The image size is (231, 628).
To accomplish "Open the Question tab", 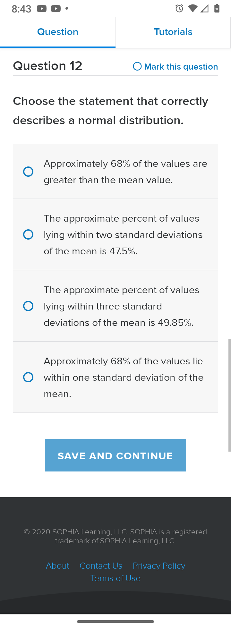I will [58, 32].
